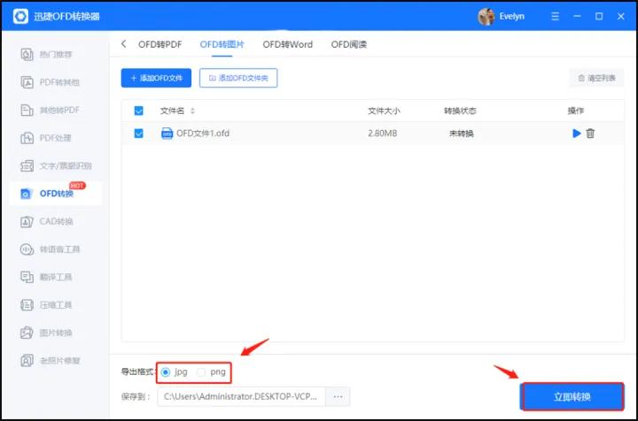This screenshot has height=421, width=638.
Task: Select OFD转换 in the sidebar
Action: point(55,194)
